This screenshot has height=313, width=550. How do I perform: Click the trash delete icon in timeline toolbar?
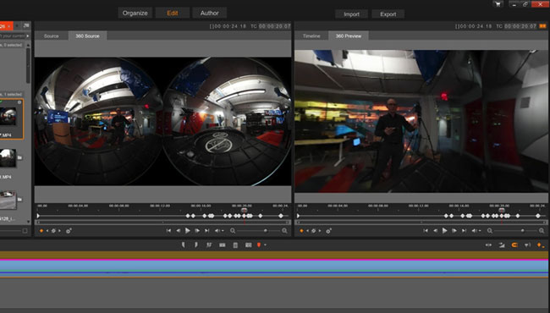[235, 245]
